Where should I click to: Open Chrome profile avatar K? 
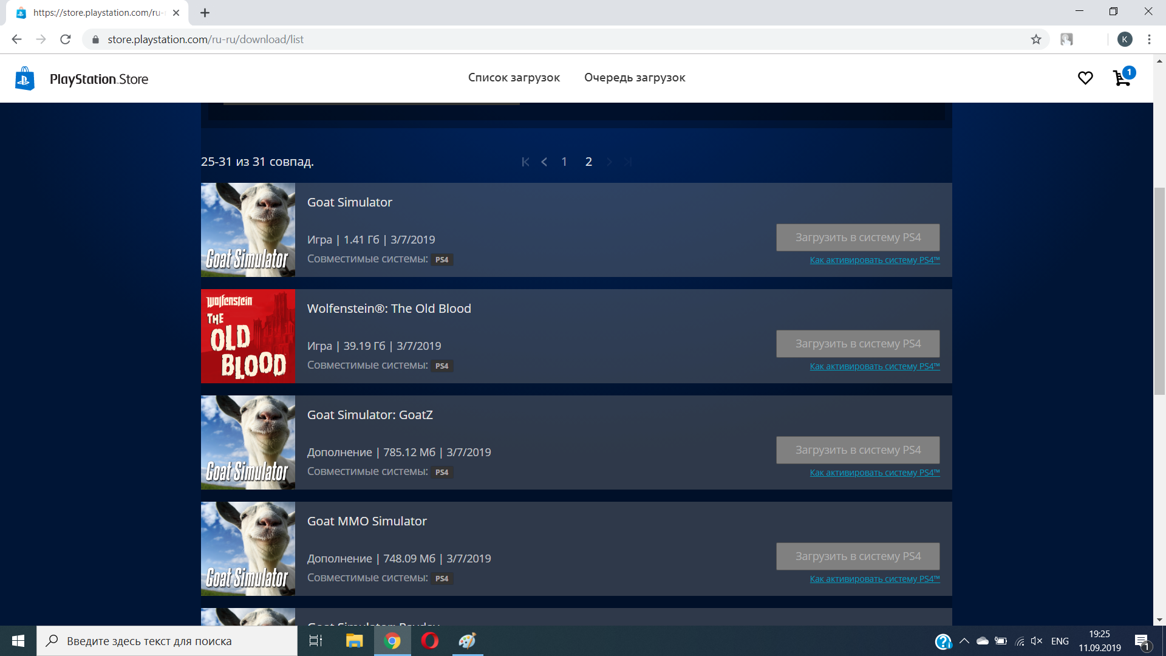[1125, 39]
